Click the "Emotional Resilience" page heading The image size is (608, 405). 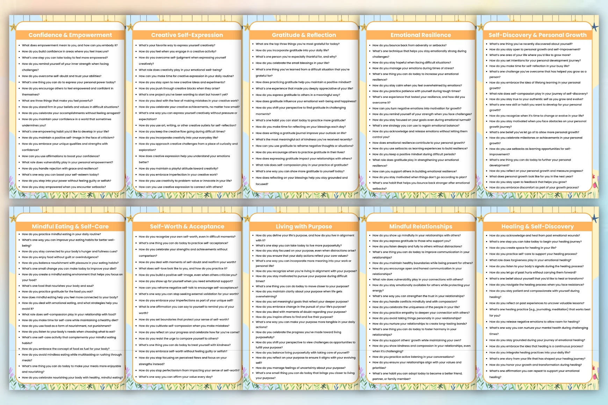click(421, 35)
